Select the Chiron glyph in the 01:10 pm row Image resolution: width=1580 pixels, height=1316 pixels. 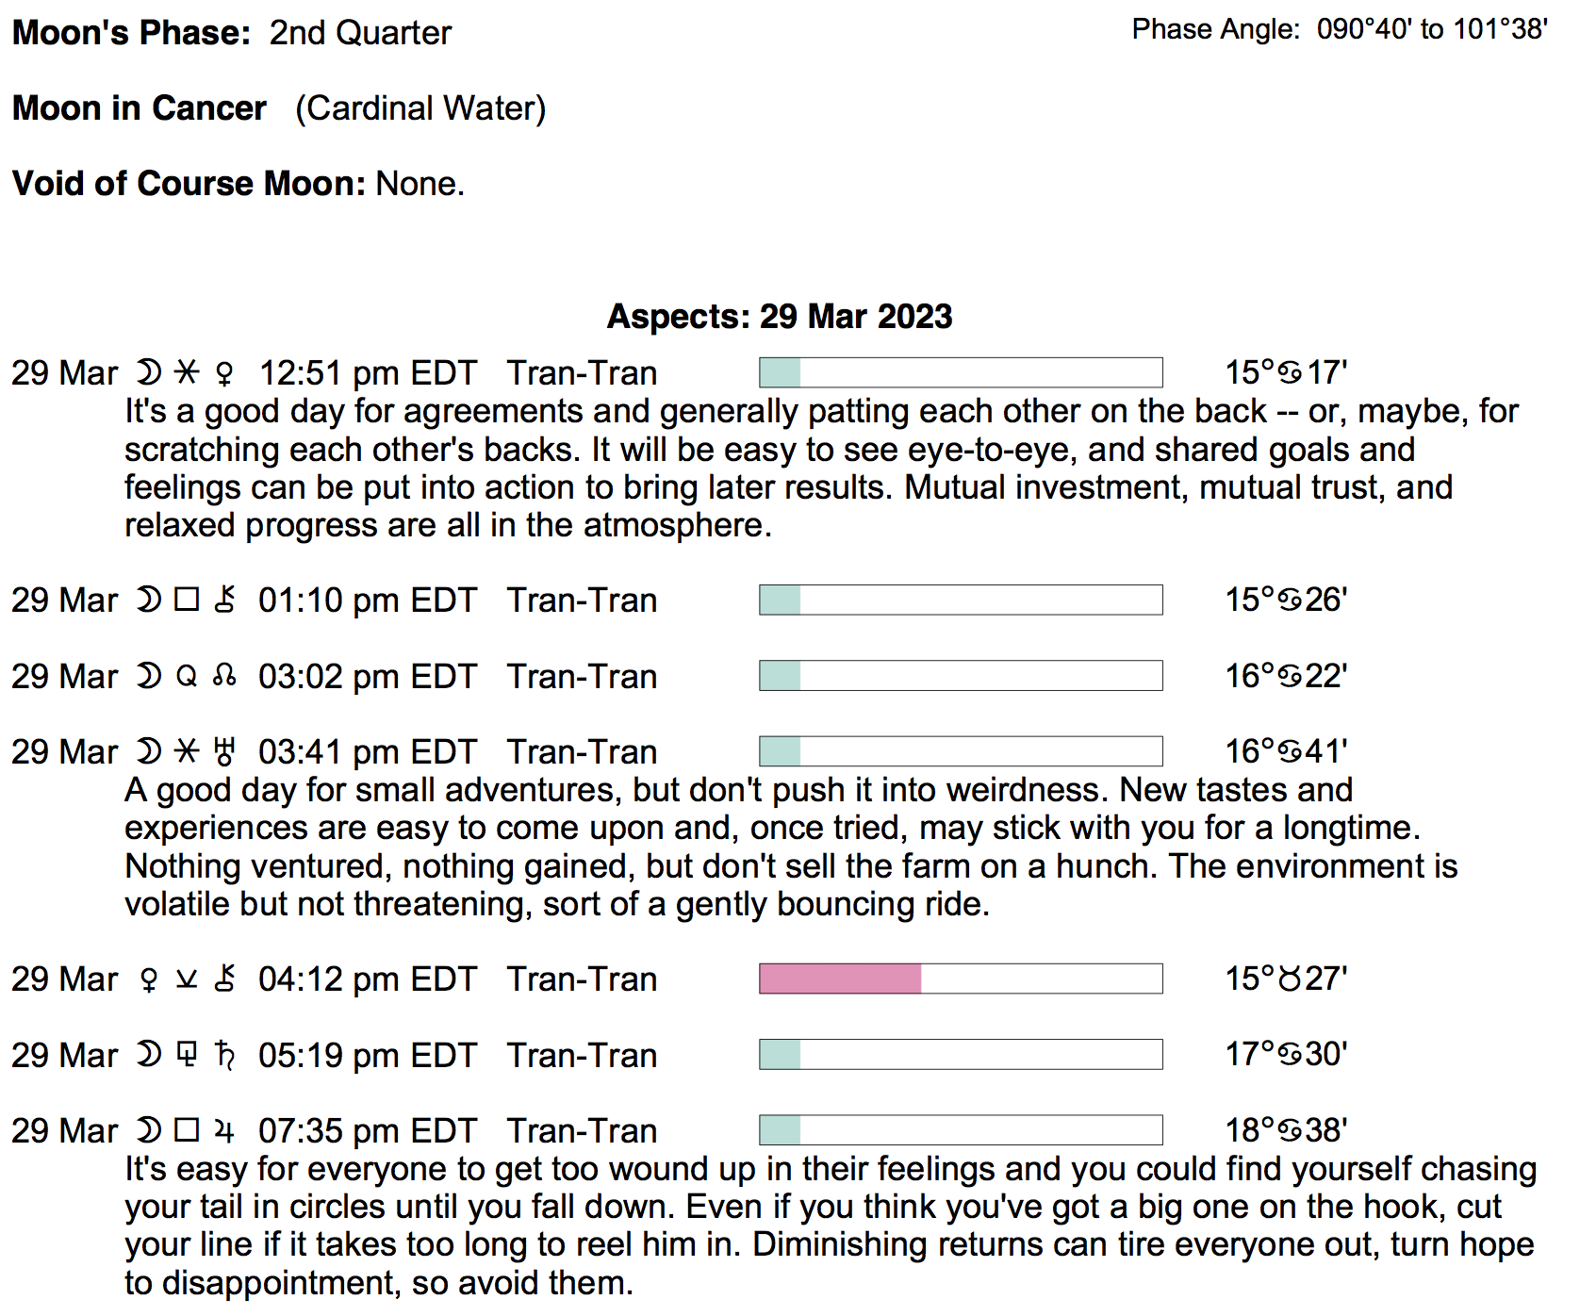tap(224, 600)
